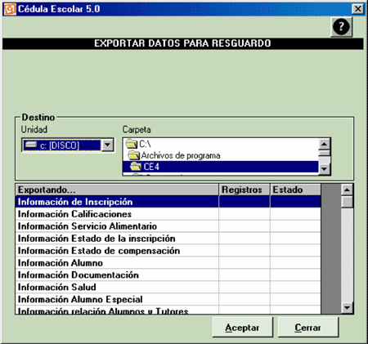Click Registros cell of Información Calificaciones
Image resolution: width=368 pixels, height=344 pixels.
[245, 214]
